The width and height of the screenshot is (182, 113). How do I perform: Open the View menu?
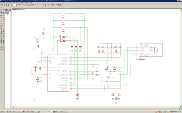click(x=11, y=3)
